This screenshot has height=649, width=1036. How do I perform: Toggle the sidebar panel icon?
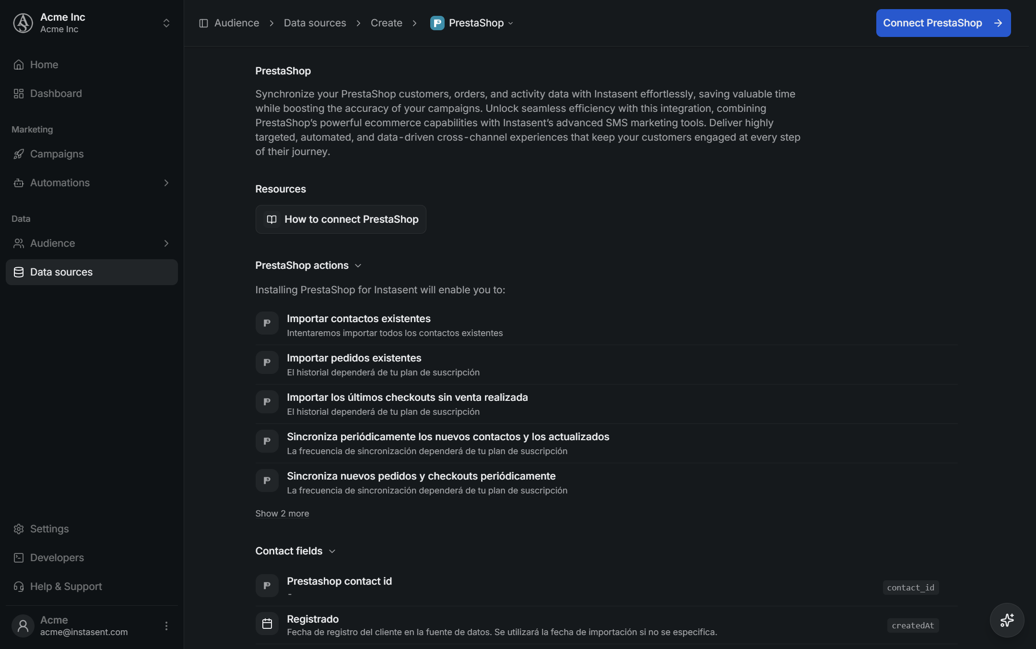click(203, 23)
